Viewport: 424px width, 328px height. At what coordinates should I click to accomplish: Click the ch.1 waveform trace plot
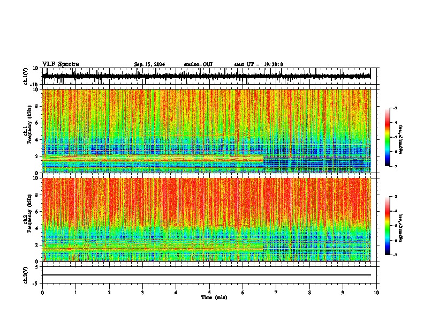206,76
